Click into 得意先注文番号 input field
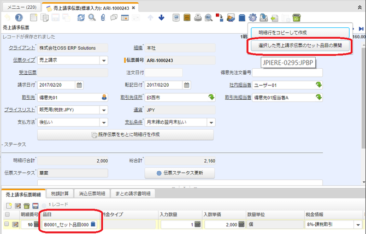 [287, 73]
